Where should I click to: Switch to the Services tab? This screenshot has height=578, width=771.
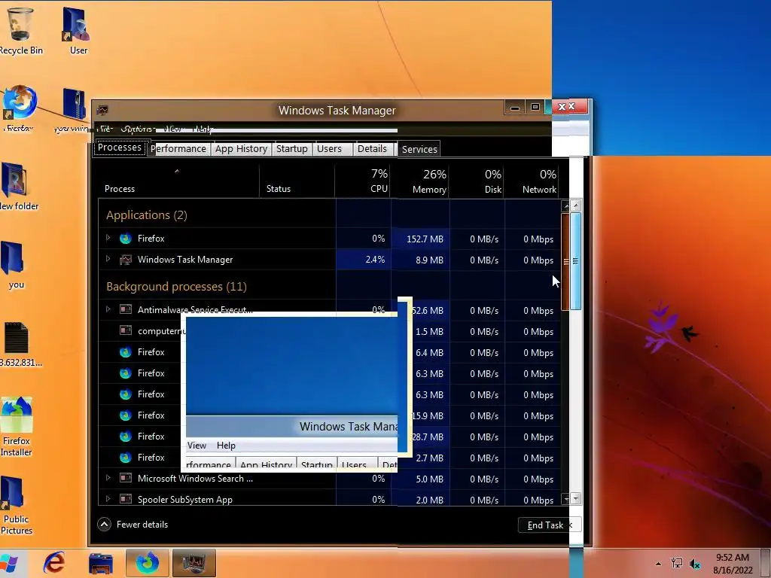coord(419,150)
